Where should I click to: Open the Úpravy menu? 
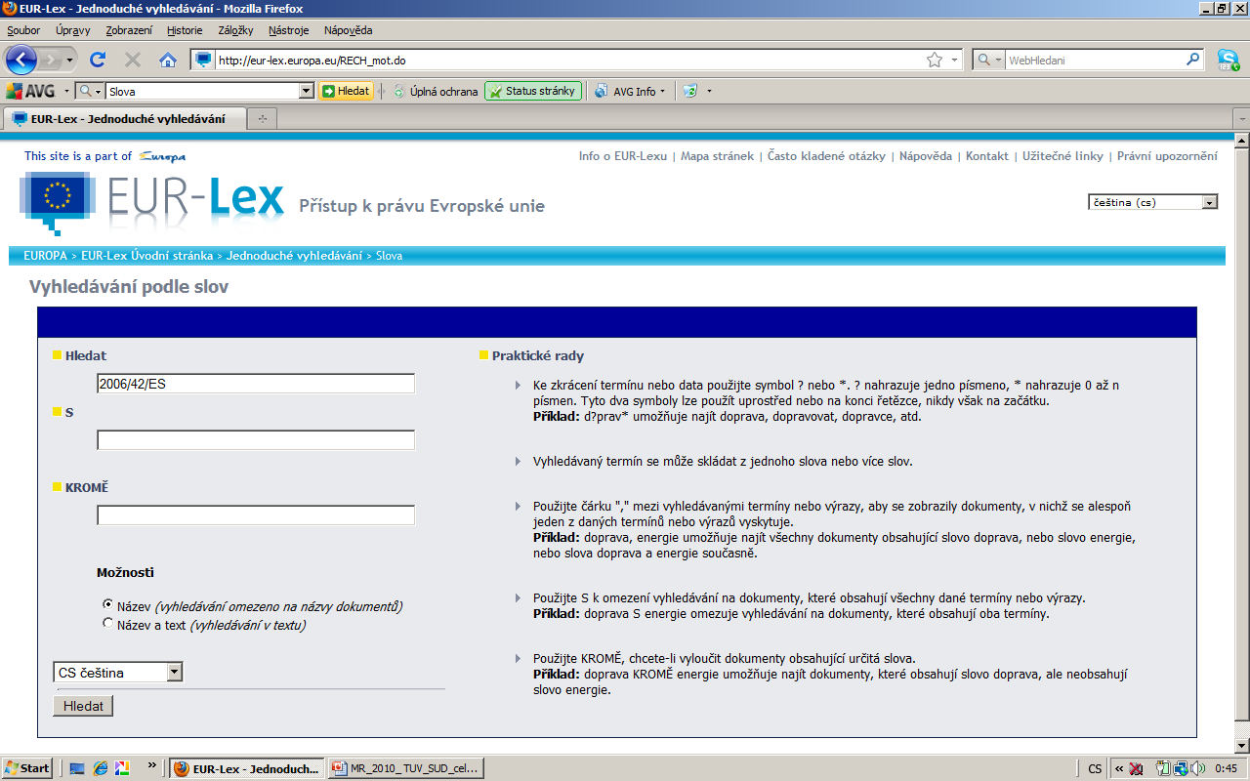pos(73,30)
